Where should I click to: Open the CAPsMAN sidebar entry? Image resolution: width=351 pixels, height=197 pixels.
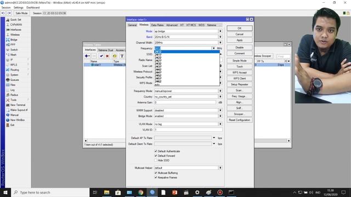point(16,25)
